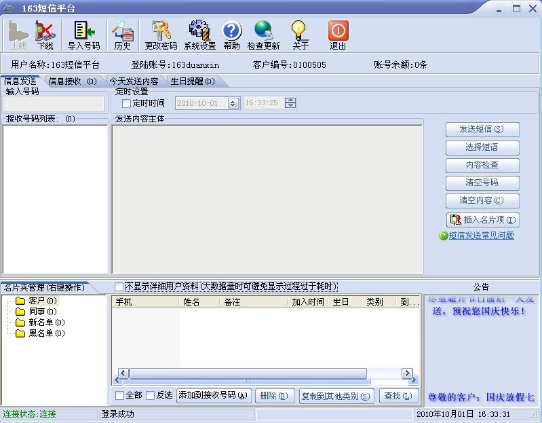
Task: Click in the 输入号码 input field
Action: tap(54, 104)
